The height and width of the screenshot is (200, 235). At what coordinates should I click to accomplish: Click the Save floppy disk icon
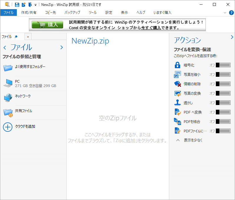(x=17, y=5)
